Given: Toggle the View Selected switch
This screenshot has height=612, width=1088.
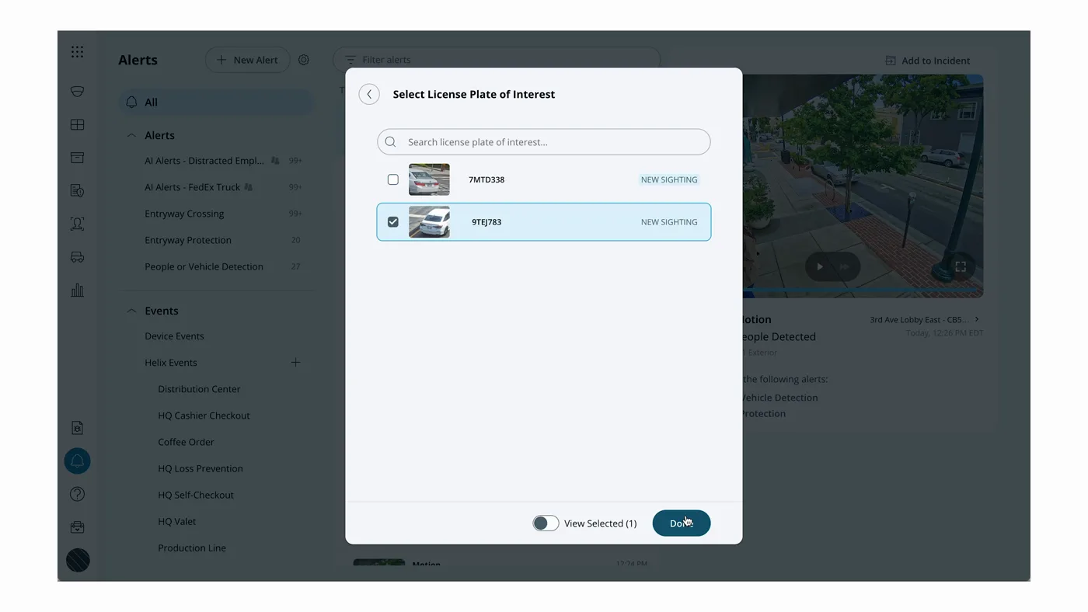Looking at the screenshot, I should point(546,523).
